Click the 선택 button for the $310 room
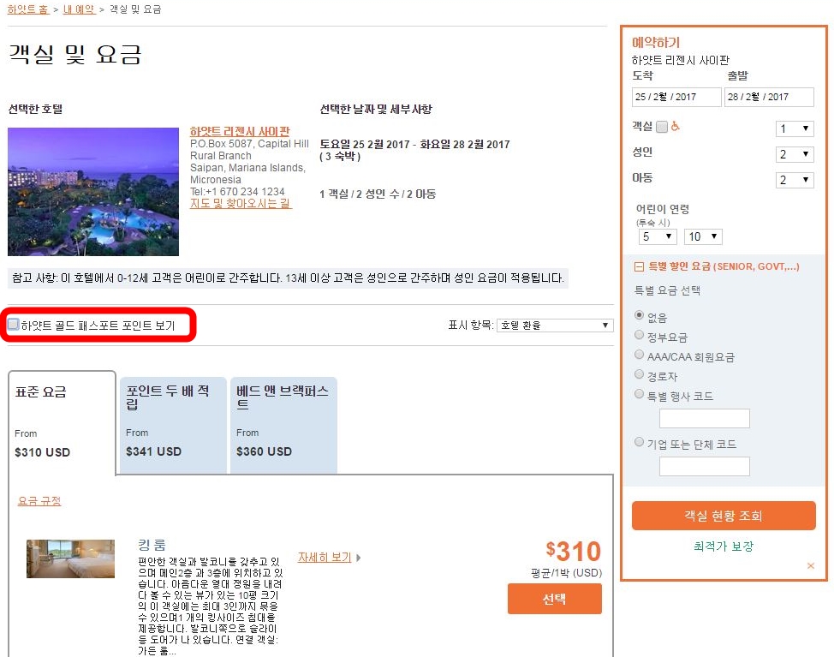 pos(555,599)
